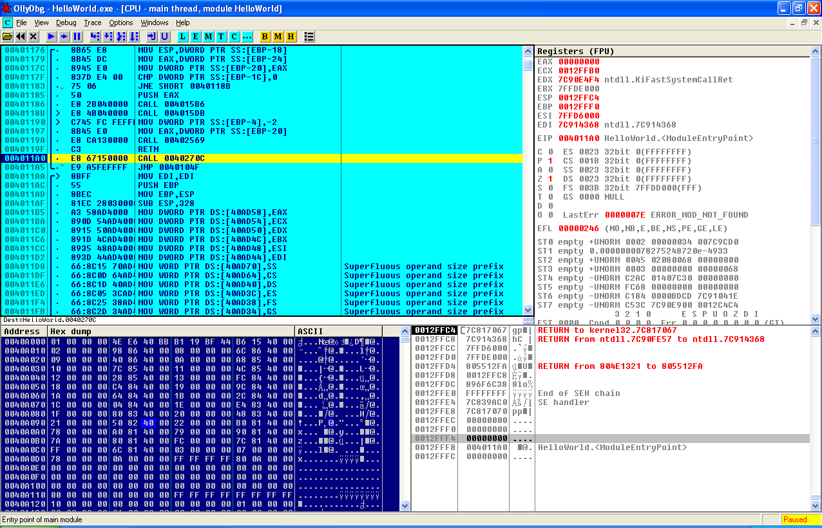The height and width of the screenshot is (528, 822).
Task: Open Memory map via the cyan M icon
Action: (209, 37)
